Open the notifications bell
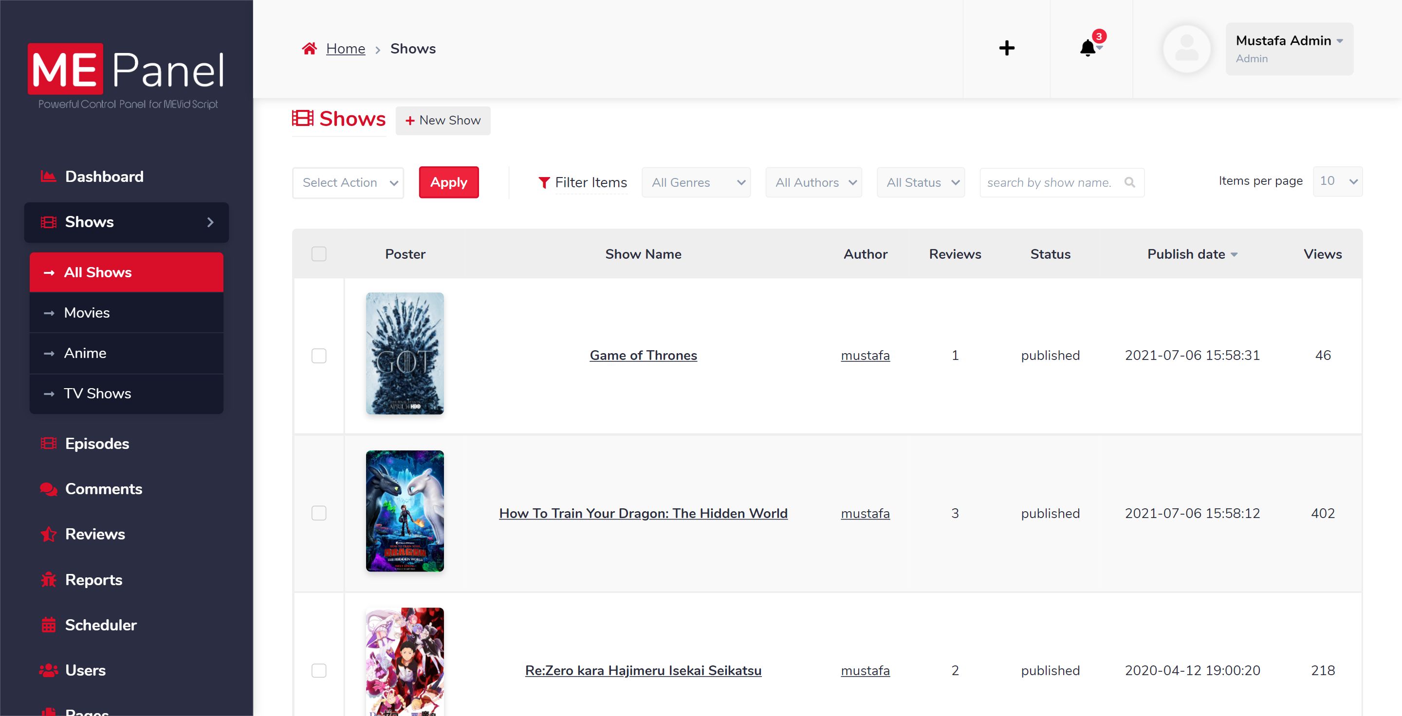Image resolution: width=1402 pixels, height=716 pixels. [1088, 48]
